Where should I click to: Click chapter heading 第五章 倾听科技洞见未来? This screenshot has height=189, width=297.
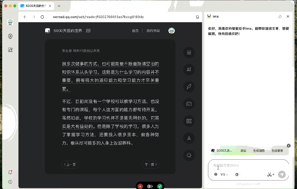(x=81, y=50)
